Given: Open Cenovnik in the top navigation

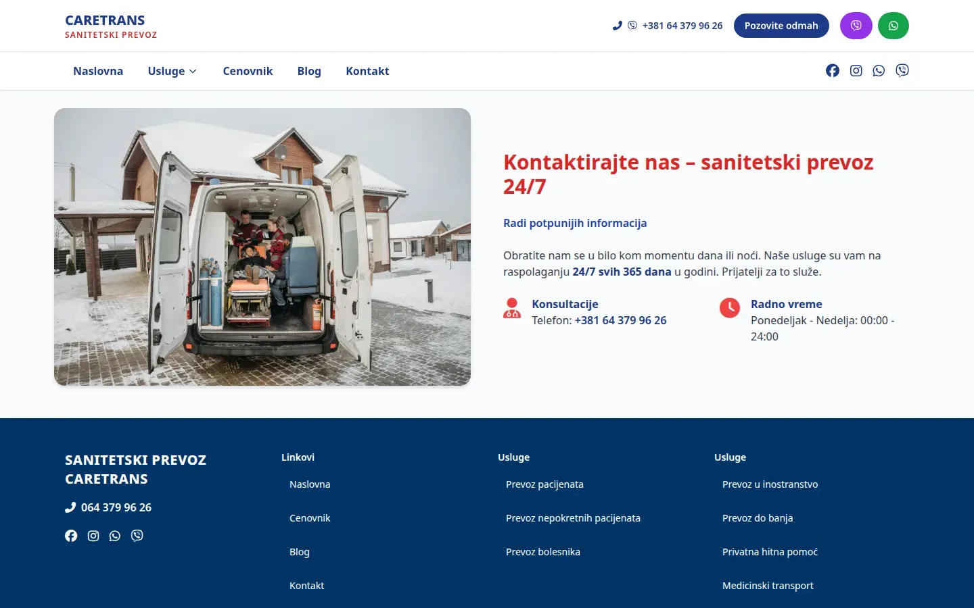Looking at the screenshot, I should (x=248, y=71).
